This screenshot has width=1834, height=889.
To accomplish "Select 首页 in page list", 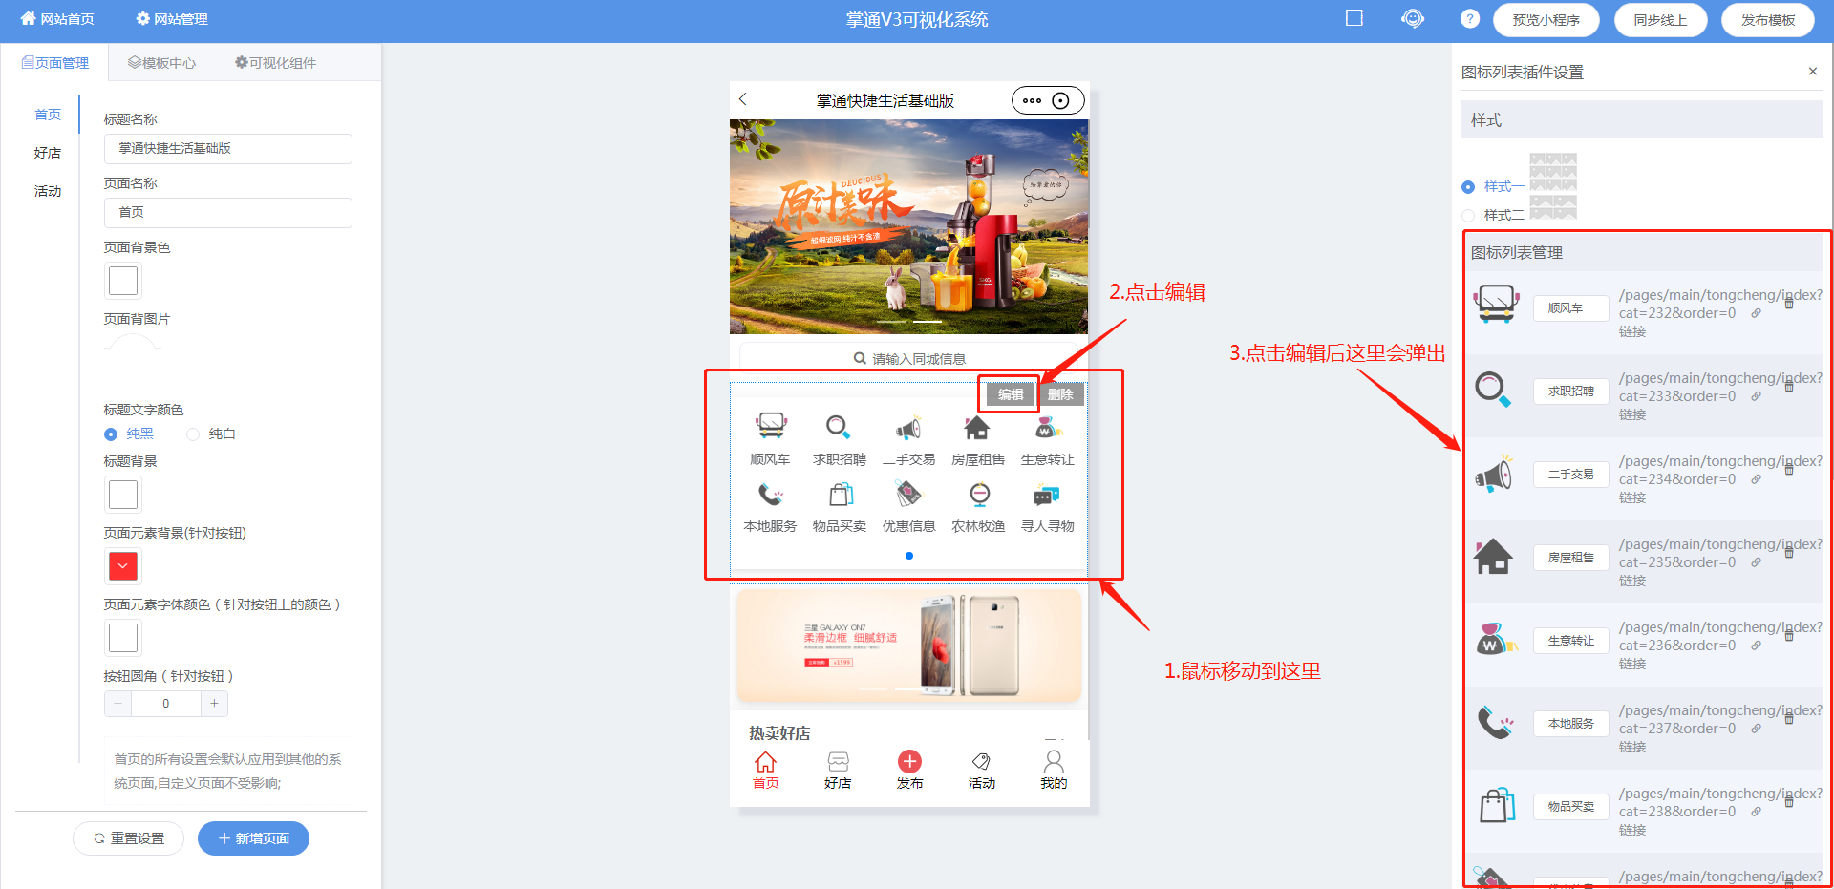I will pos(48,115).
